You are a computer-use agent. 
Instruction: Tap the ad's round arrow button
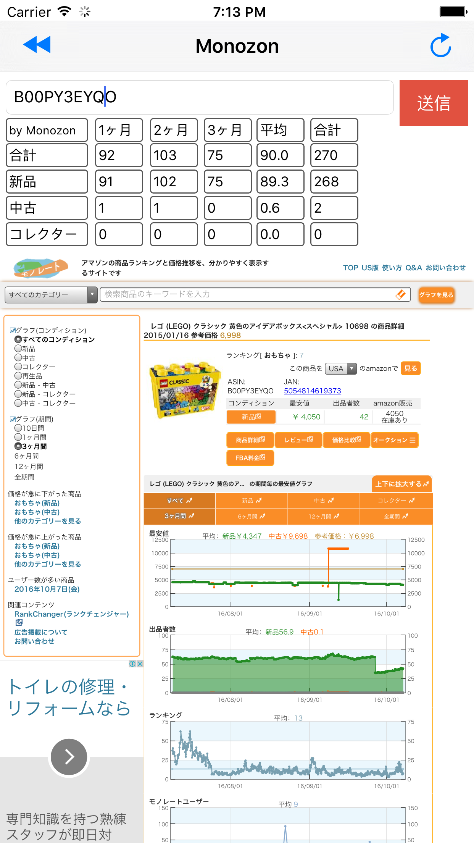tap(69, 757)
